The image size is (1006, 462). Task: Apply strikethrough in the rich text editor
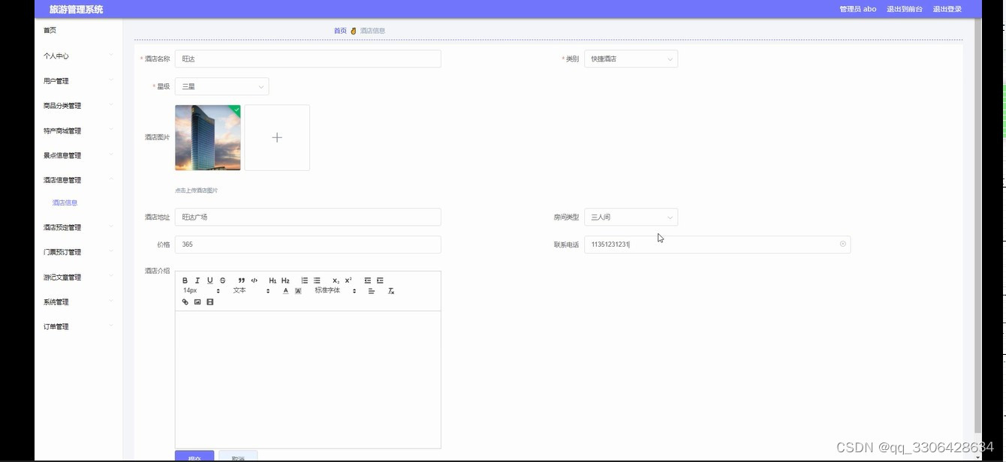click(222, 280)
